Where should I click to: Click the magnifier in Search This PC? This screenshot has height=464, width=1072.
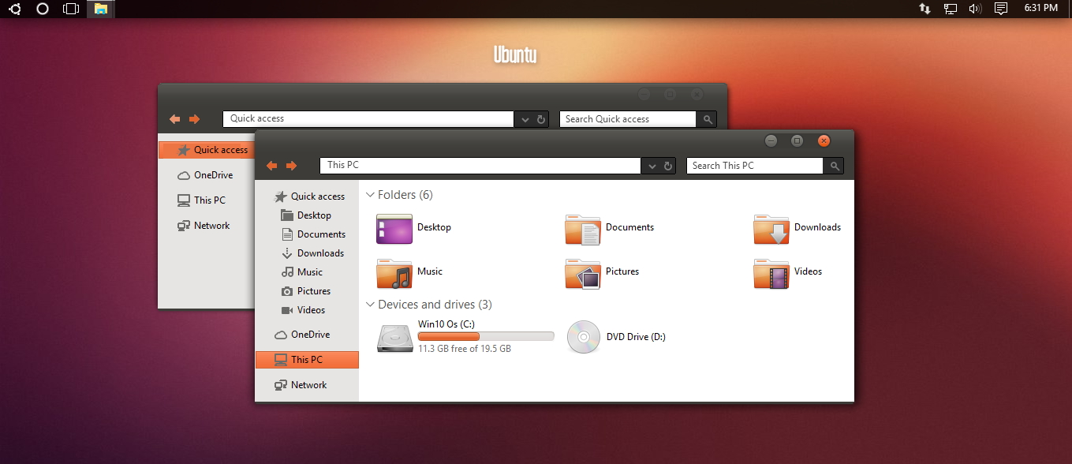pyautogui.click(x=834, y=166)
